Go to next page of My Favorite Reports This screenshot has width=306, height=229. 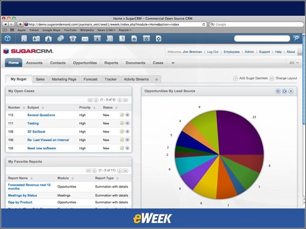[120, 171]
